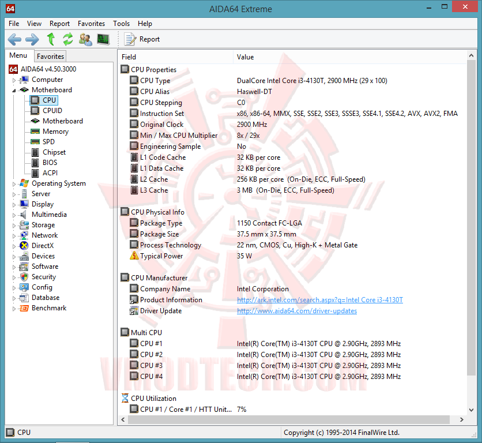The image size is (482, 443).
Task: Click the horizontal scrollbar left arrow
Action: pyautogui.click(x=123, y=419)
